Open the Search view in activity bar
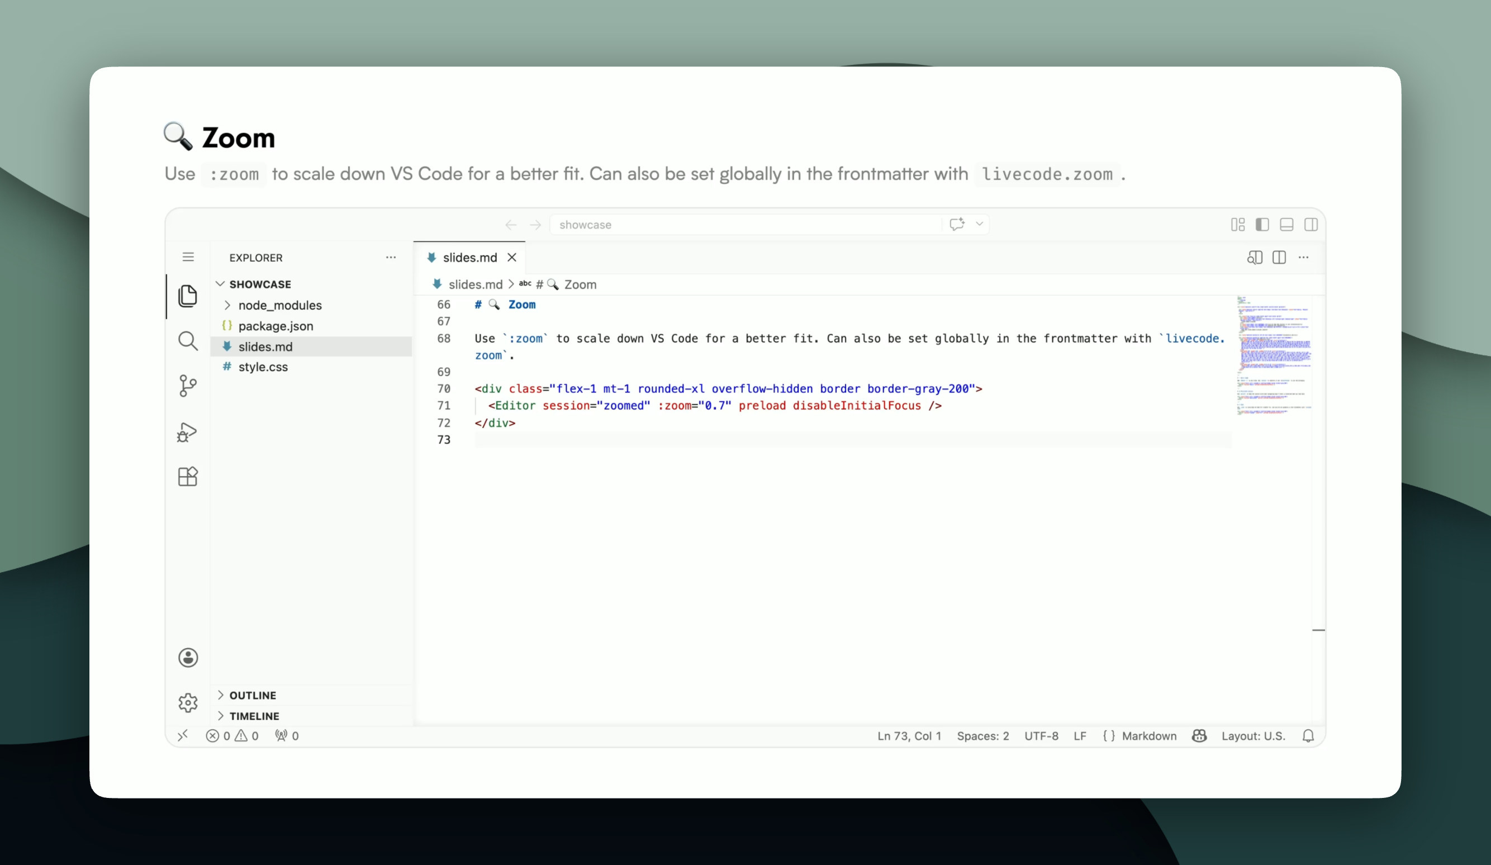The width and height of the screenshot is (1491, 865). [188, 341]
